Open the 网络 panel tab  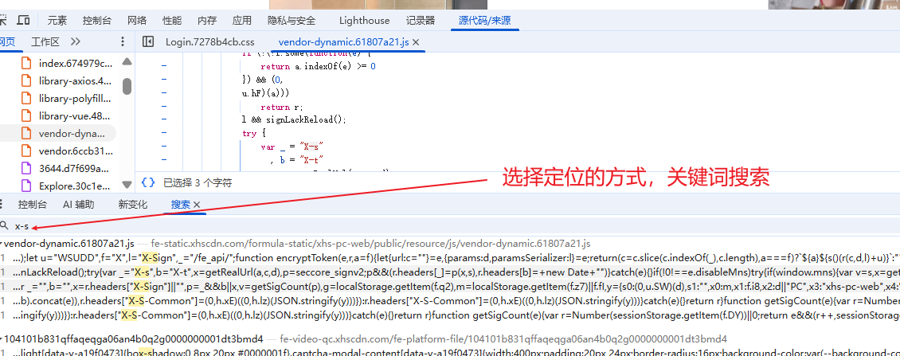point(137,21)
